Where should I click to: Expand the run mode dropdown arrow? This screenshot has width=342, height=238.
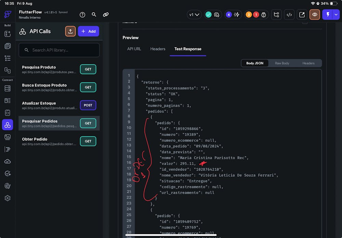click(336, 15)
